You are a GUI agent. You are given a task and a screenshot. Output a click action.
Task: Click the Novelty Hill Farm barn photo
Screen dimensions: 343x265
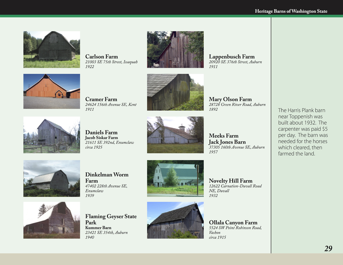point(175,178)
